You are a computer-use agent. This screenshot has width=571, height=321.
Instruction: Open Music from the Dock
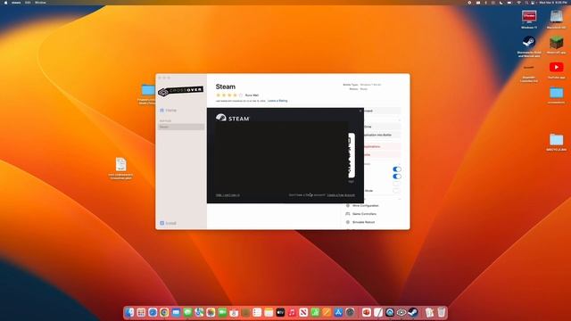292,312
